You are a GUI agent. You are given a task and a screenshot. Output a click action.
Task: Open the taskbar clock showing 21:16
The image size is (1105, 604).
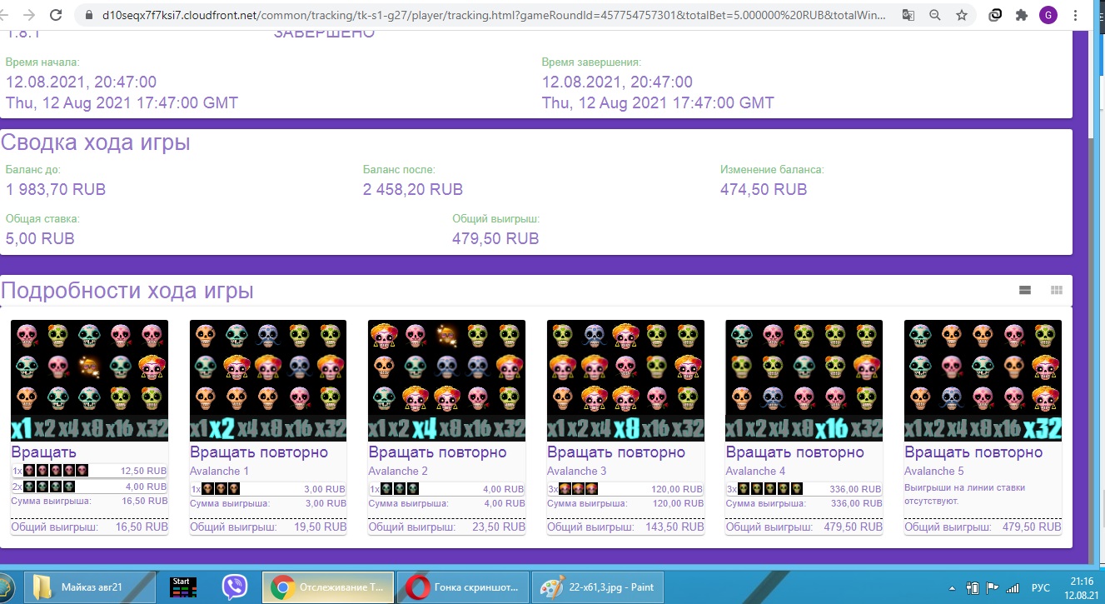tap(1082, 587)
